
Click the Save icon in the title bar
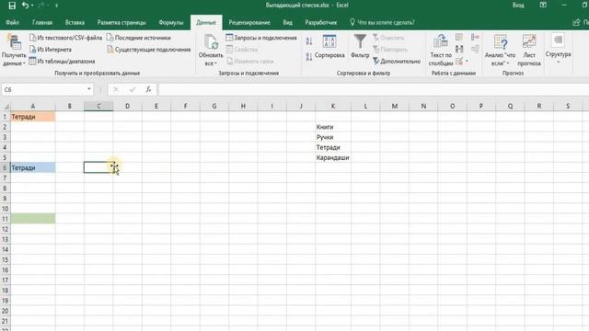[x=12, y=6]
